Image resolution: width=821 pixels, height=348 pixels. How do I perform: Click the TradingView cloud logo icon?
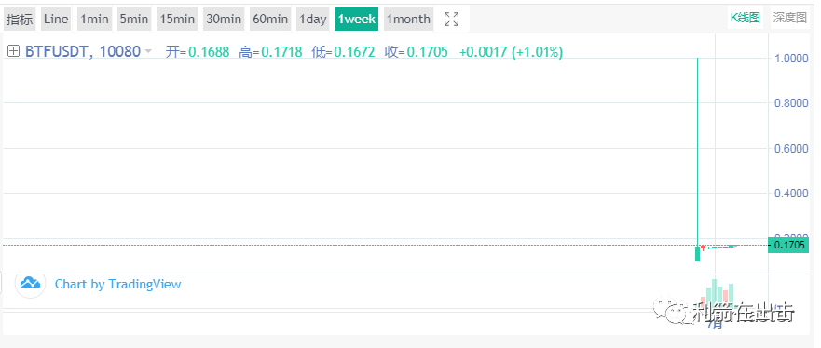click(x=30, y=283)
